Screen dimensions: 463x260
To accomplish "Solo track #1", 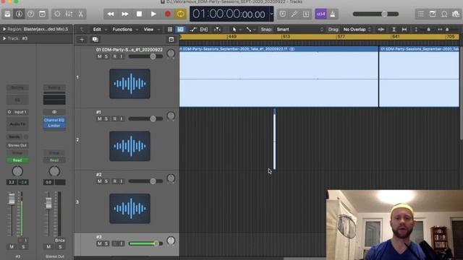I will pyautogui.click(x=106, y=118).
